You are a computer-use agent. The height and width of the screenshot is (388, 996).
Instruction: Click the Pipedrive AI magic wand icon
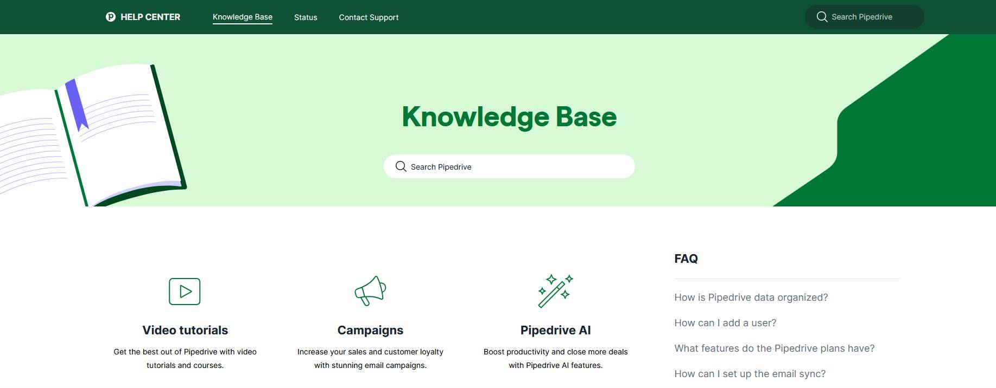point(555,291)
